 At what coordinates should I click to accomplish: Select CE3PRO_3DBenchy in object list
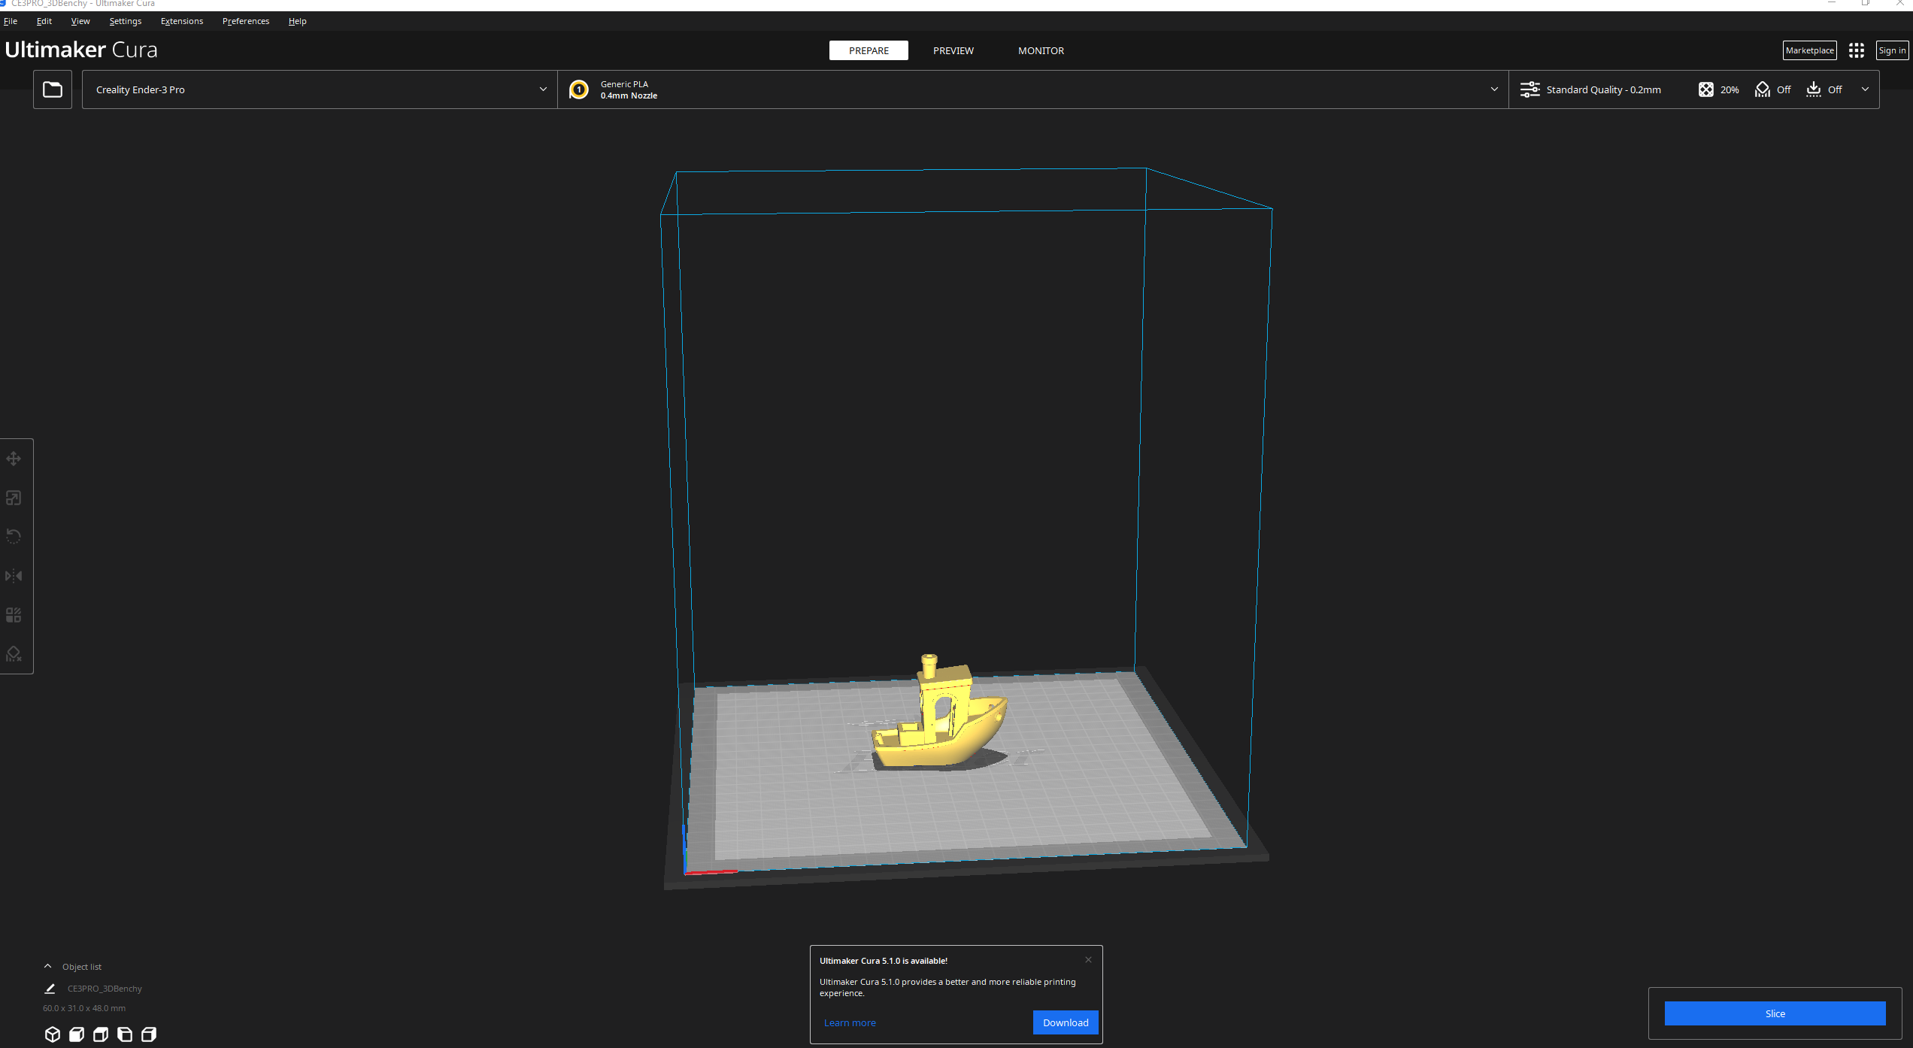(105, 989)
